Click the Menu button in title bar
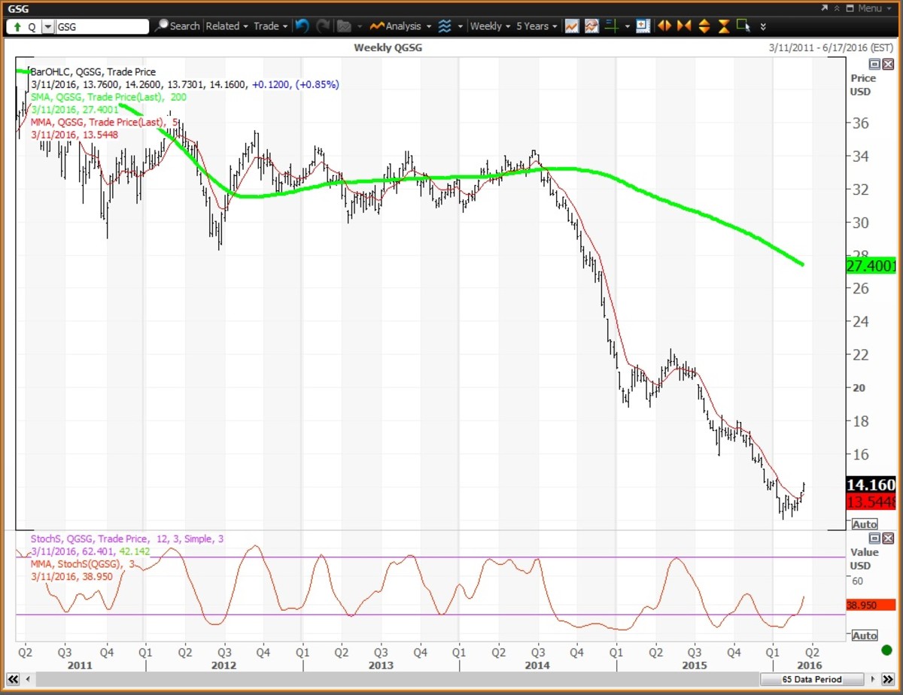903x695 pixels. [865, 8]
